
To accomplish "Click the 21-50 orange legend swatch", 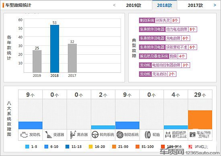I will [114, 146].
